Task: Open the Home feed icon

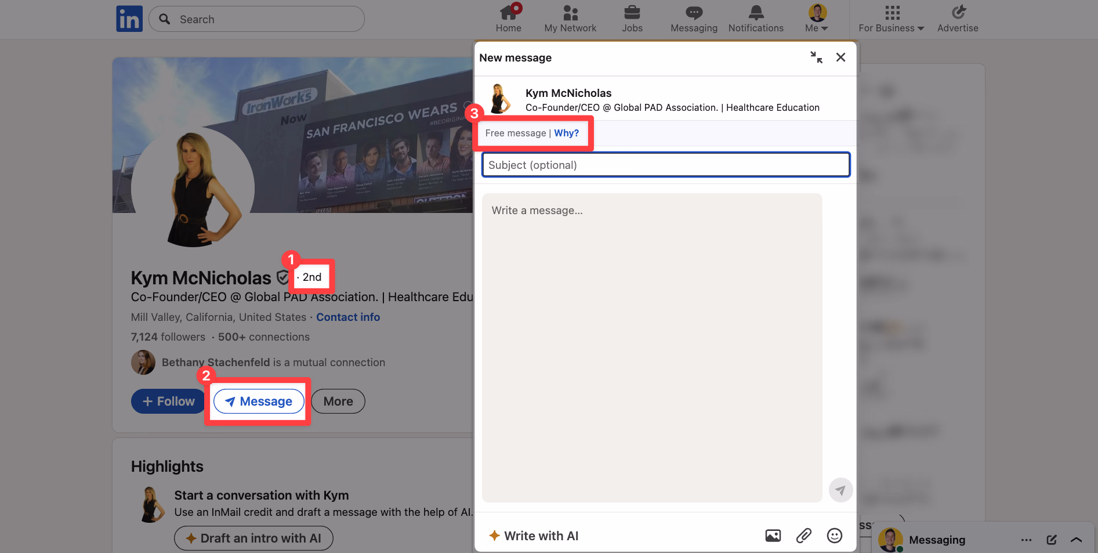Action: pos(509,19)
